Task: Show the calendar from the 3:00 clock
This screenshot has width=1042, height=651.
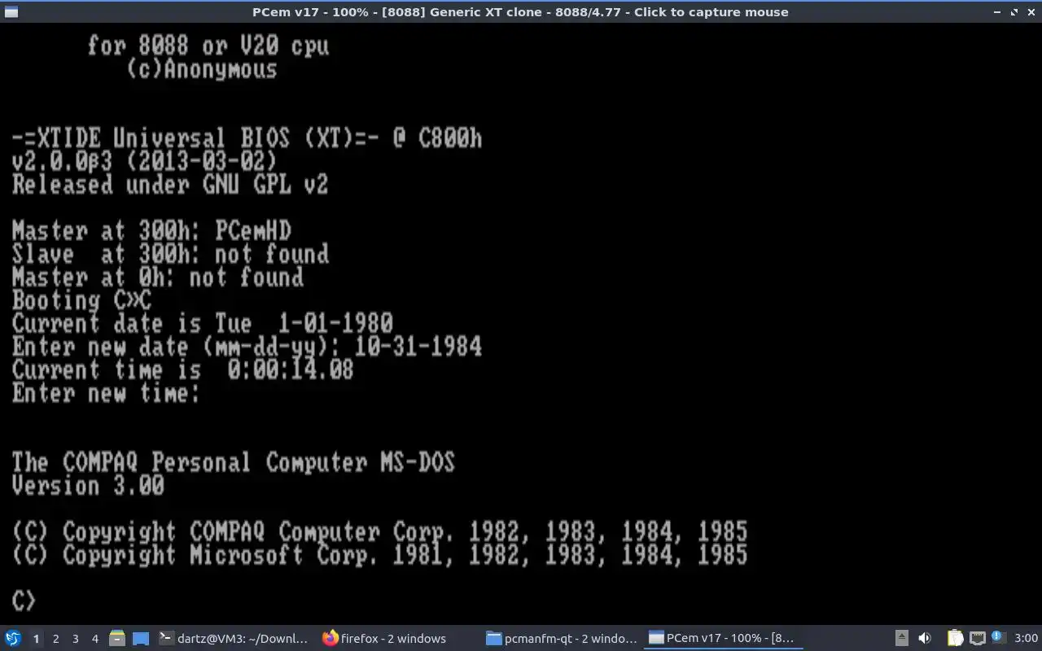Action: [1027, 638]
